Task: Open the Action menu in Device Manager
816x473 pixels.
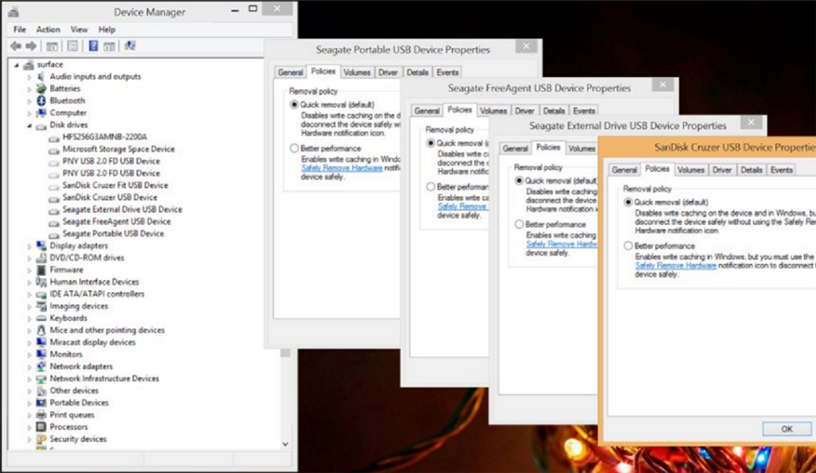Action: pos(48,29)
